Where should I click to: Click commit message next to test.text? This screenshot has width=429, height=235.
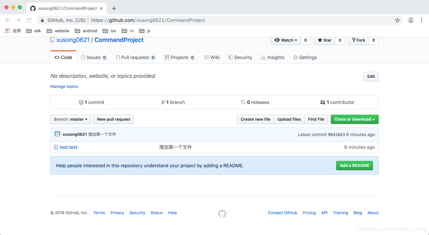(176, 147)
